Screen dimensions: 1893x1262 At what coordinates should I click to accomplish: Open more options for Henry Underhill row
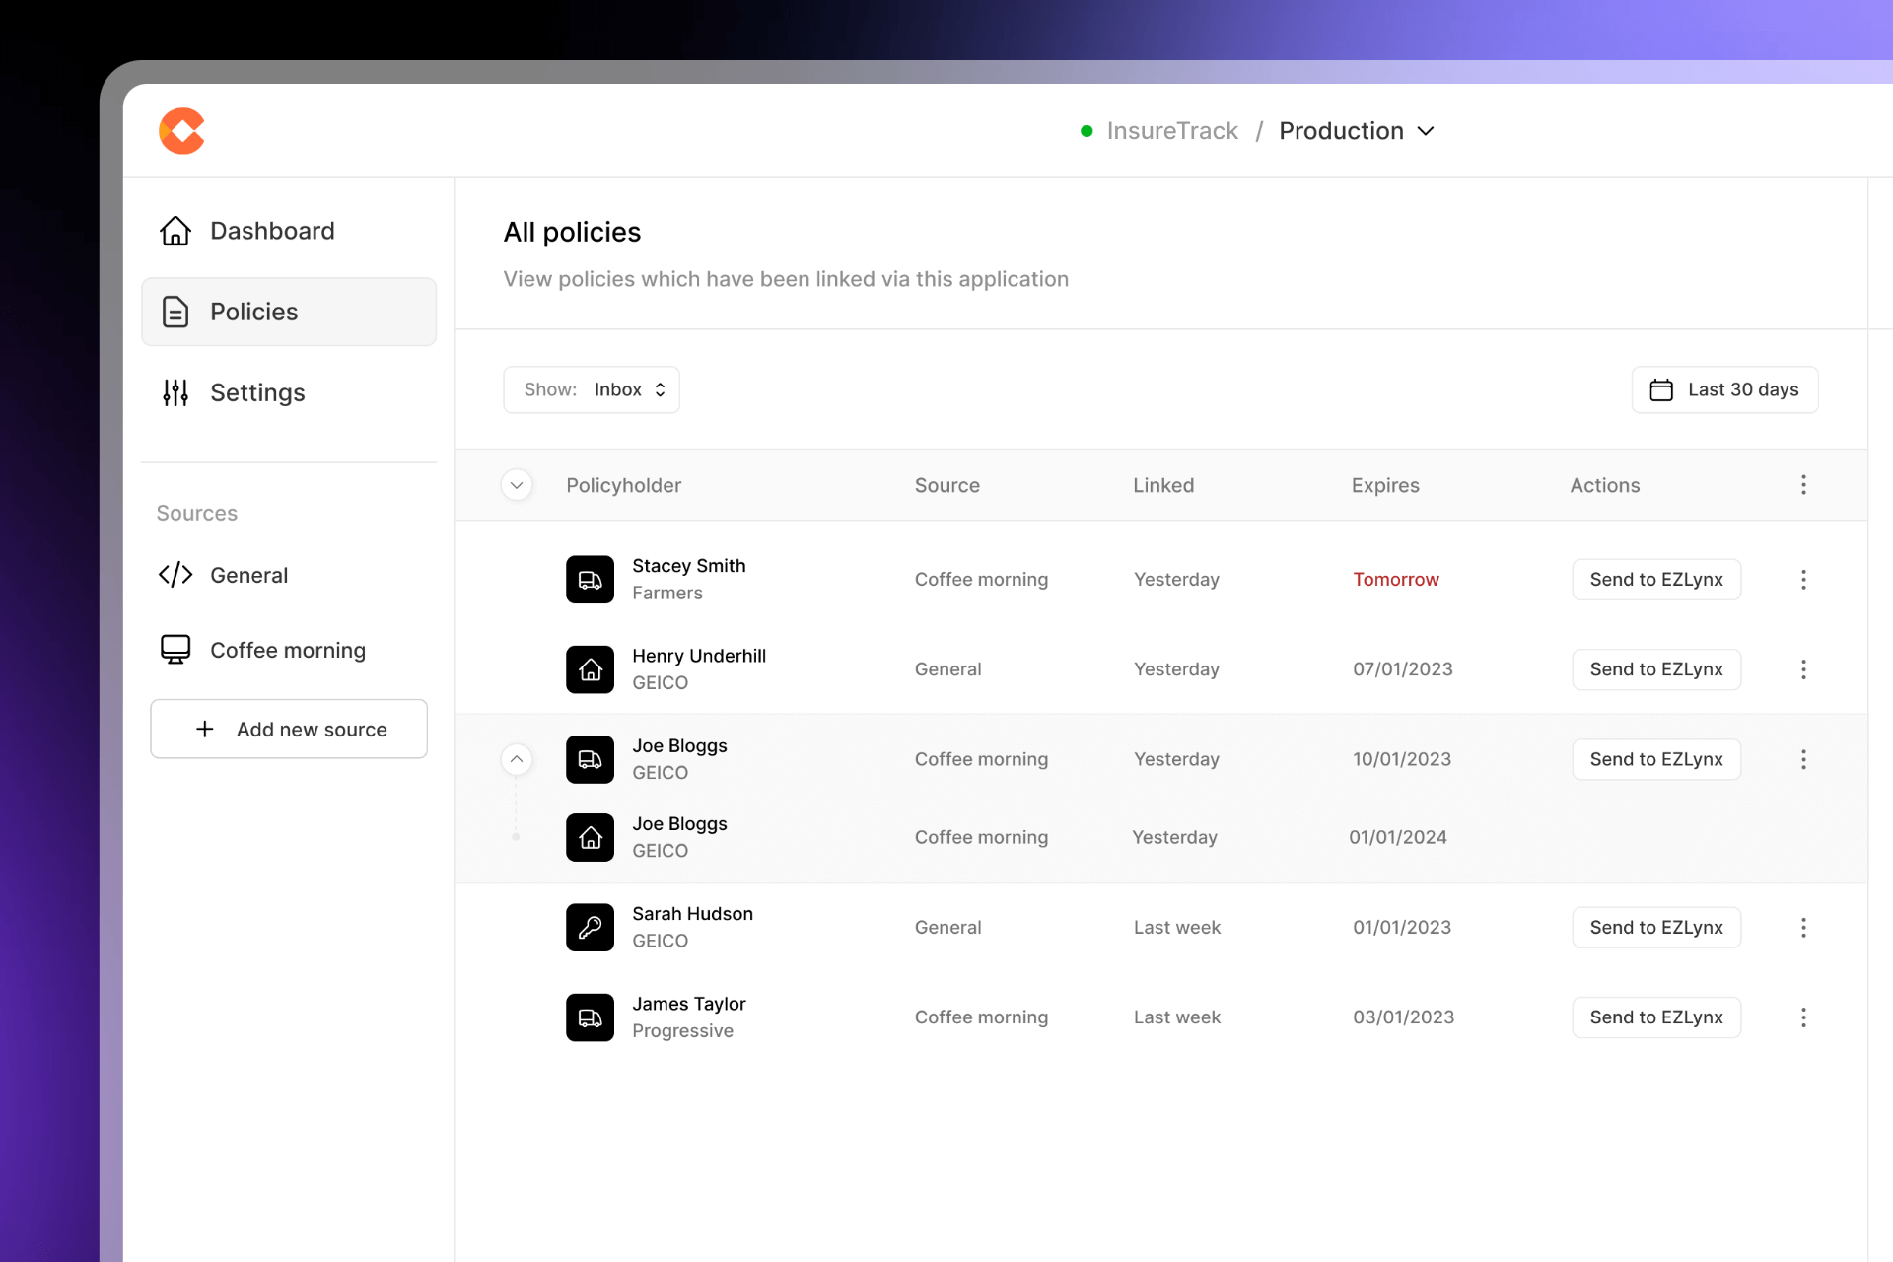click(x=1803, y=669)
